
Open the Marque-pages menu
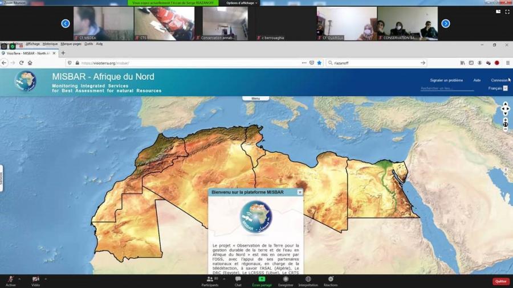point(71,44)
